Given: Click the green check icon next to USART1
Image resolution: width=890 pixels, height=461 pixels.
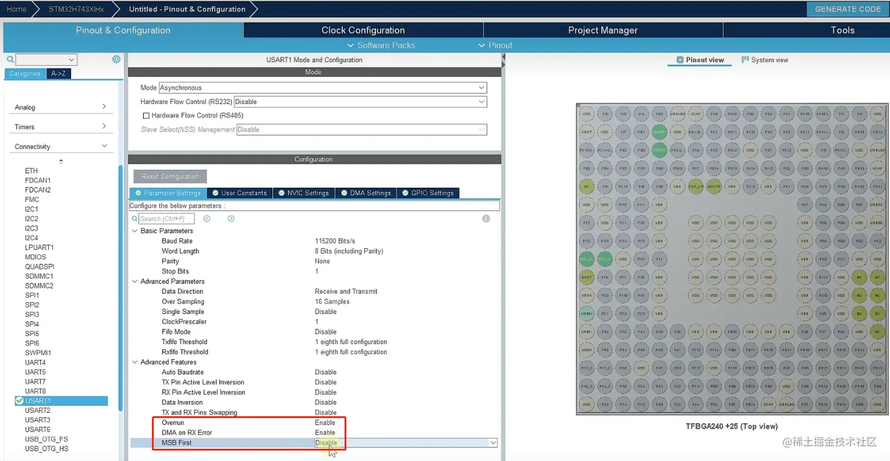Looking at the screenshot, I should click(x=19, y=401).
